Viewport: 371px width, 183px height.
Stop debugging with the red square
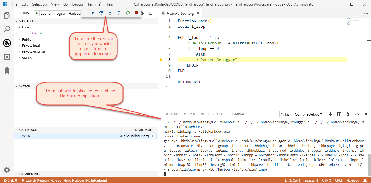pos(137,13)
